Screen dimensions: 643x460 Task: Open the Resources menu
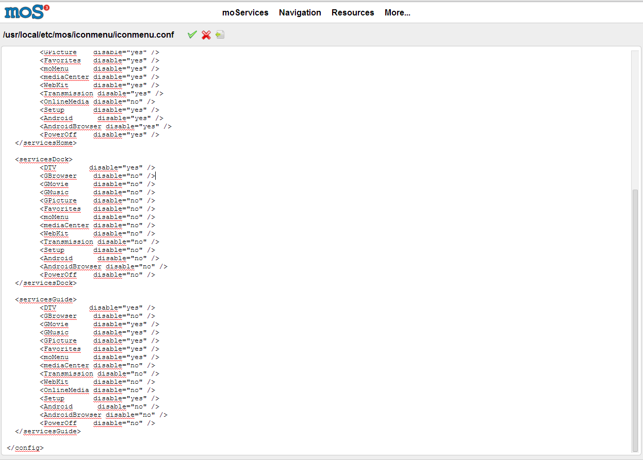(353, 12)
